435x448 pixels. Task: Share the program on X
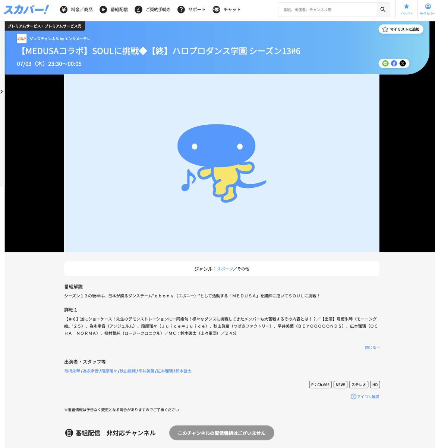tap(403, 63)
